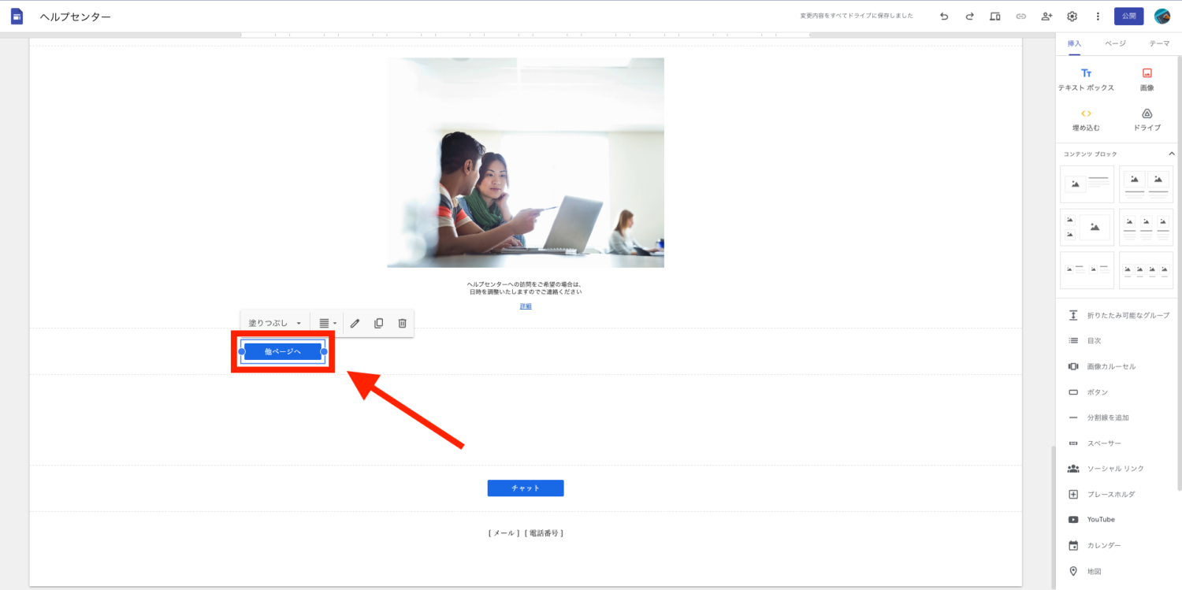
Task: Edit the button with the pencil icon
Action: pyautogui.click(x=355, y=323)
